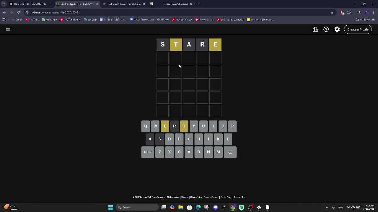Open the Gmail bookmark
This screenshot has width=378, height=212.
pos(17,20)
